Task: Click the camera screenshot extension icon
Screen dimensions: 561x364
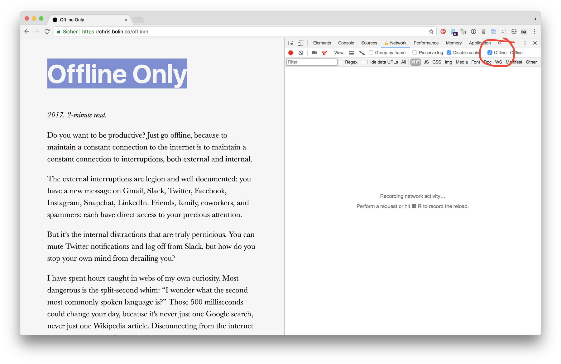Action: pyautogui.click(x=524, y=31)
